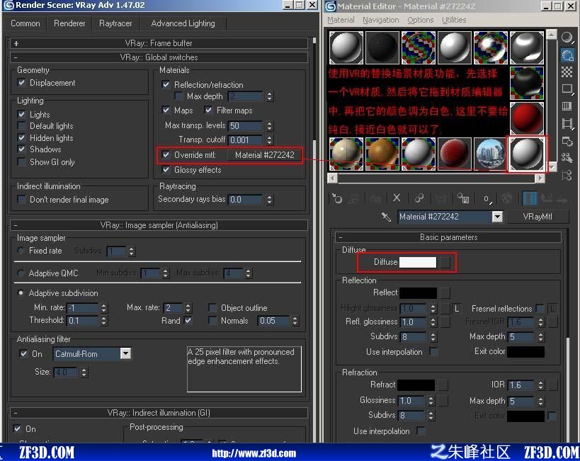The width and height of the screenshot is (580, 461).
Task: Toggle the Override mtl checkbox
Action: 166,154
